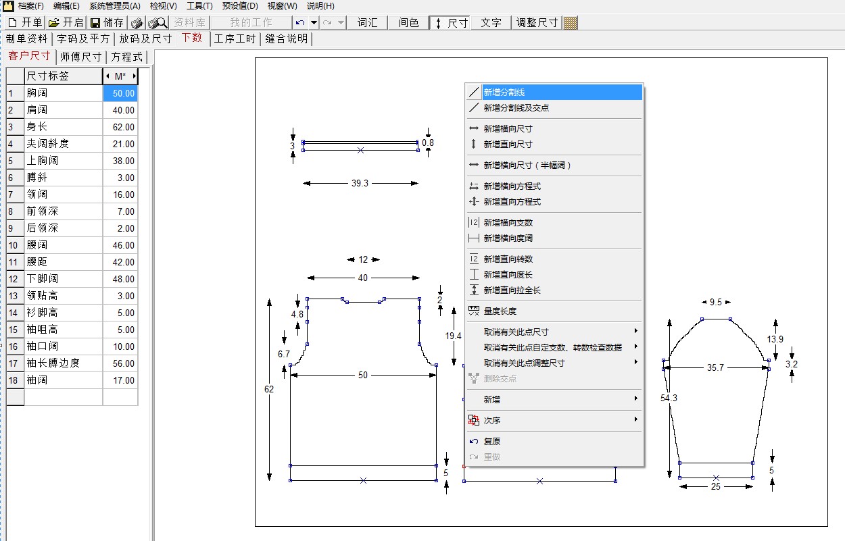Switch to the 下数 tab

pos(192,38)
